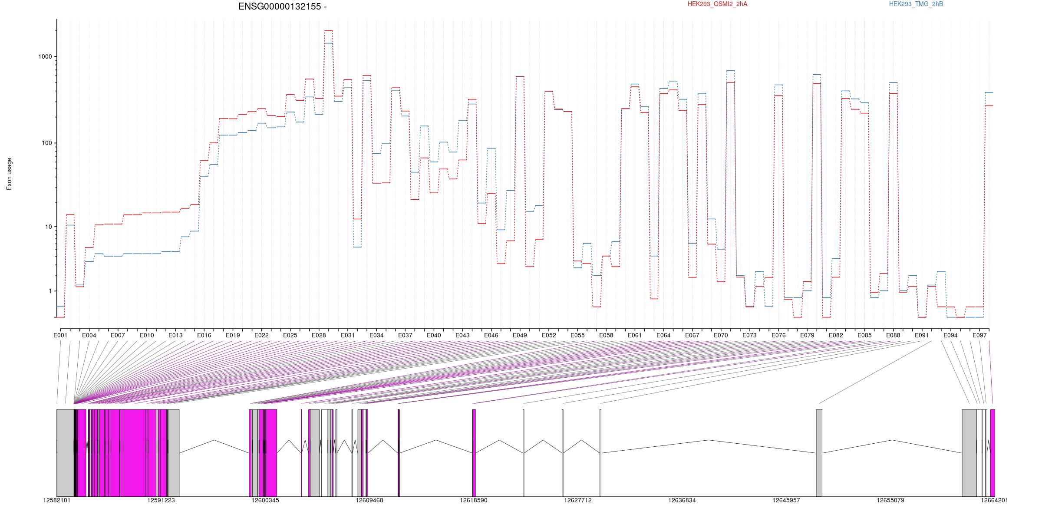This screenshot has height=521, width=1042.
Task: Click the highest red peak above E029
Action: pos(329,31)
